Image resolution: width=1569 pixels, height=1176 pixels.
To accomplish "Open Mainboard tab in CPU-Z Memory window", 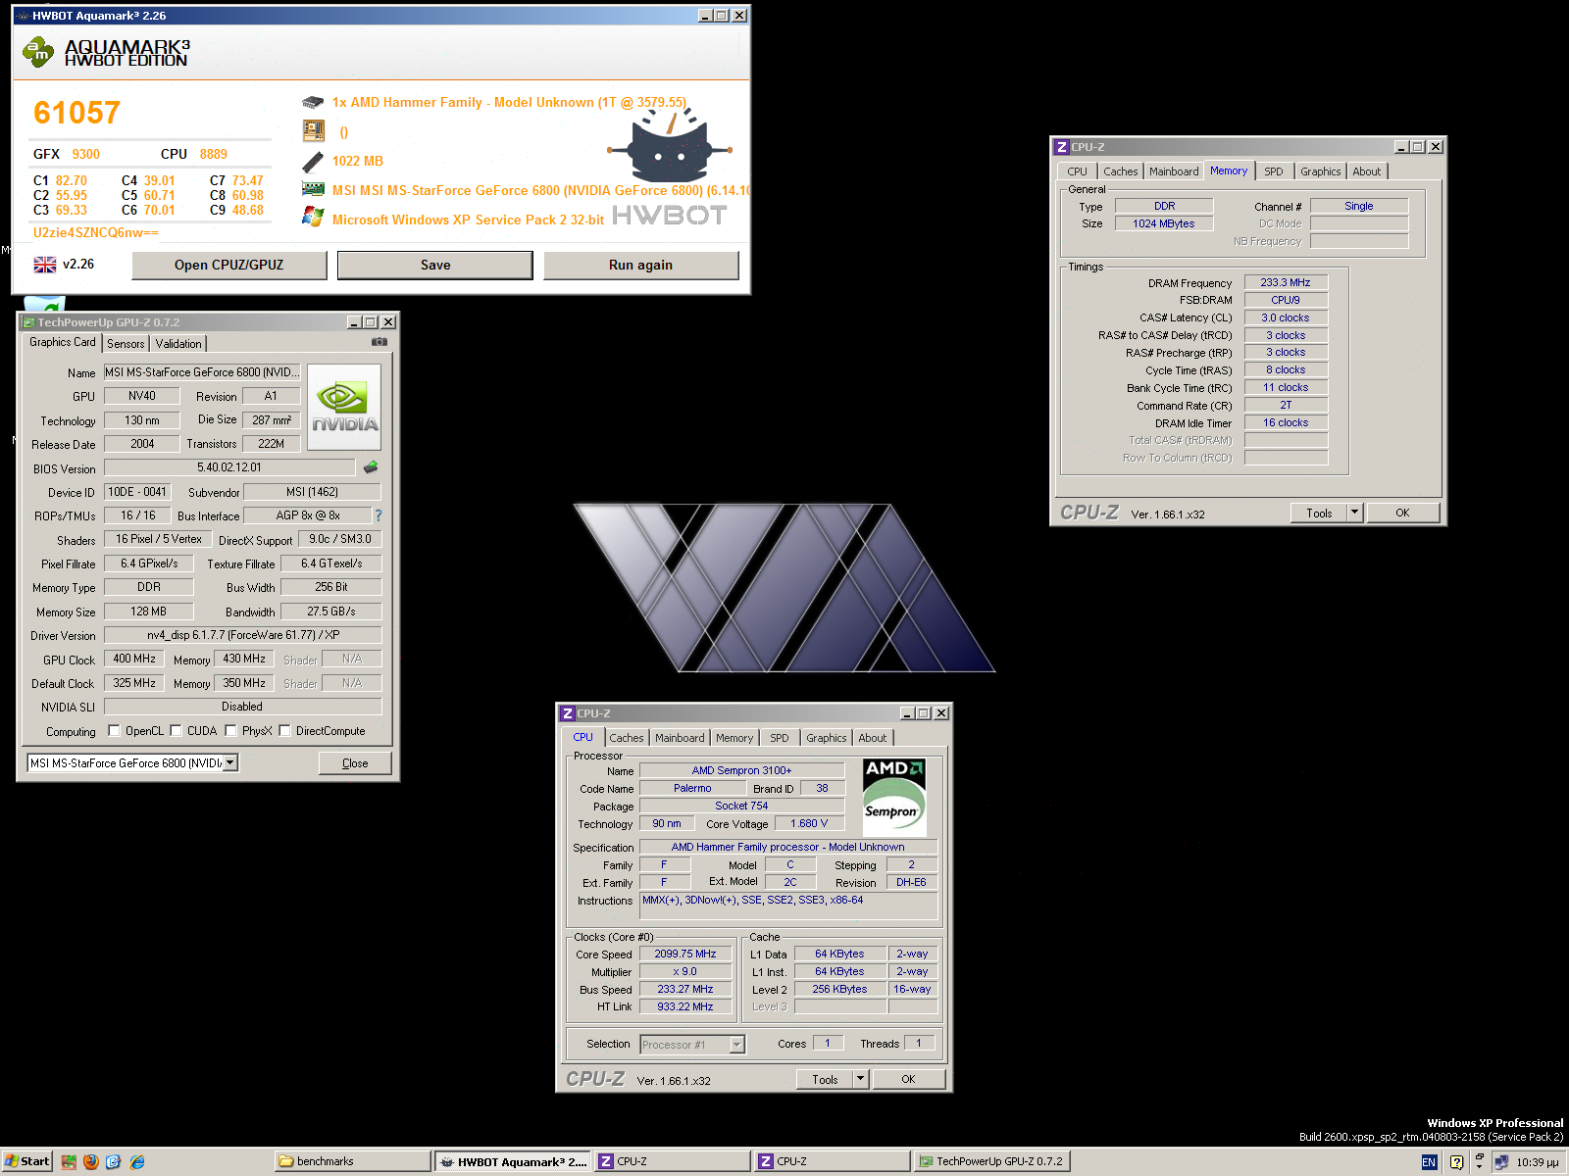I will pyautogui.click(x=1174, y=171).
